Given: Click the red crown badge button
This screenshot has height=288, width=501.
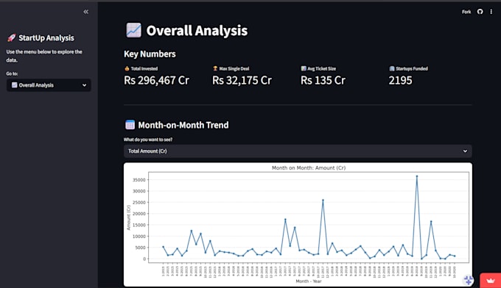Looking at the screenshot, I should point(491,281).
